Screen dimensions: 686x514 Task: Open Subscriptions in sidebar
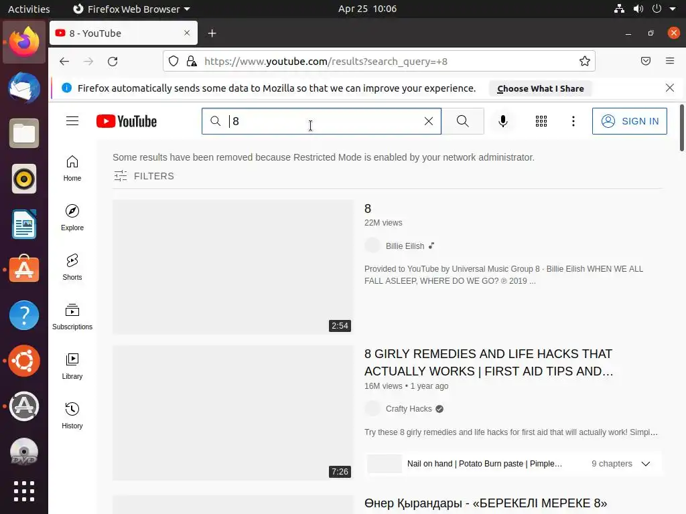[x=72, y=317]
